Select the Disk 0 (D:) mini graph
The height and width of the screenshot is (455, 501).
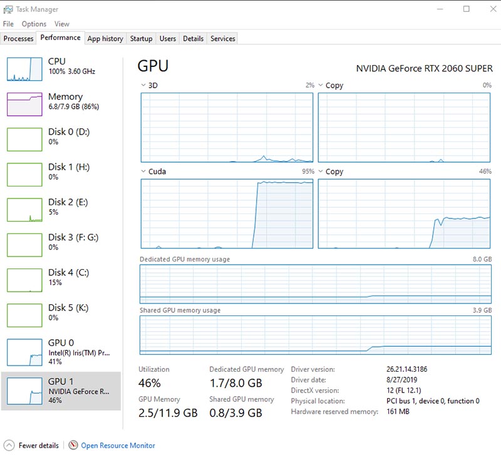[x=24, y=139]
